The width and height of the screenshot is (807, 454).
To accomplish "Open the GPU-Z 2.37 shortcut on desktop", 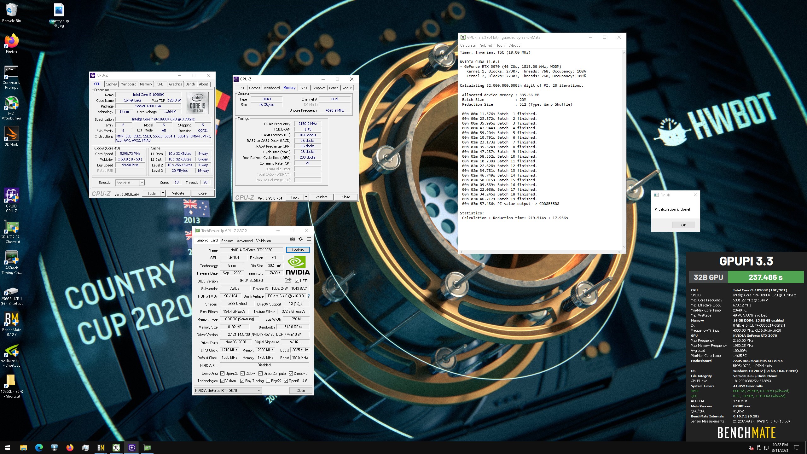I will [12, 231].
